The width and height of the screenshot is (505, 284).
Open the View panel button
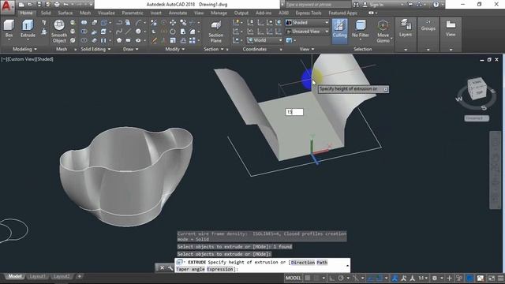451,28
